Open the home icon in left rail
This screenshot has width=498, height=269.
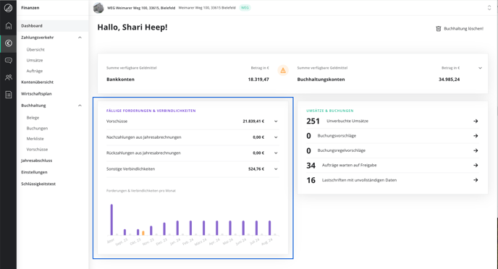click(x=8, y=26)
